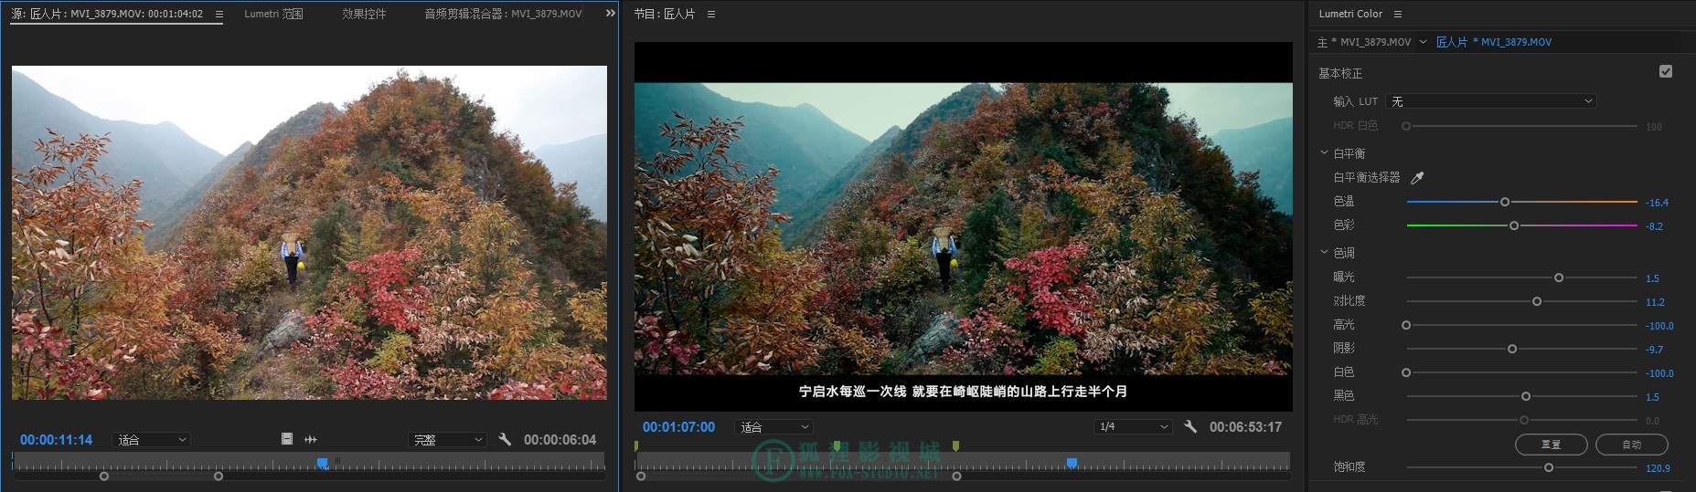The width and height of the screenshot is (1696, 492).
Task: Click the 曝光 value 1.5
Action: click(1652, 278)
